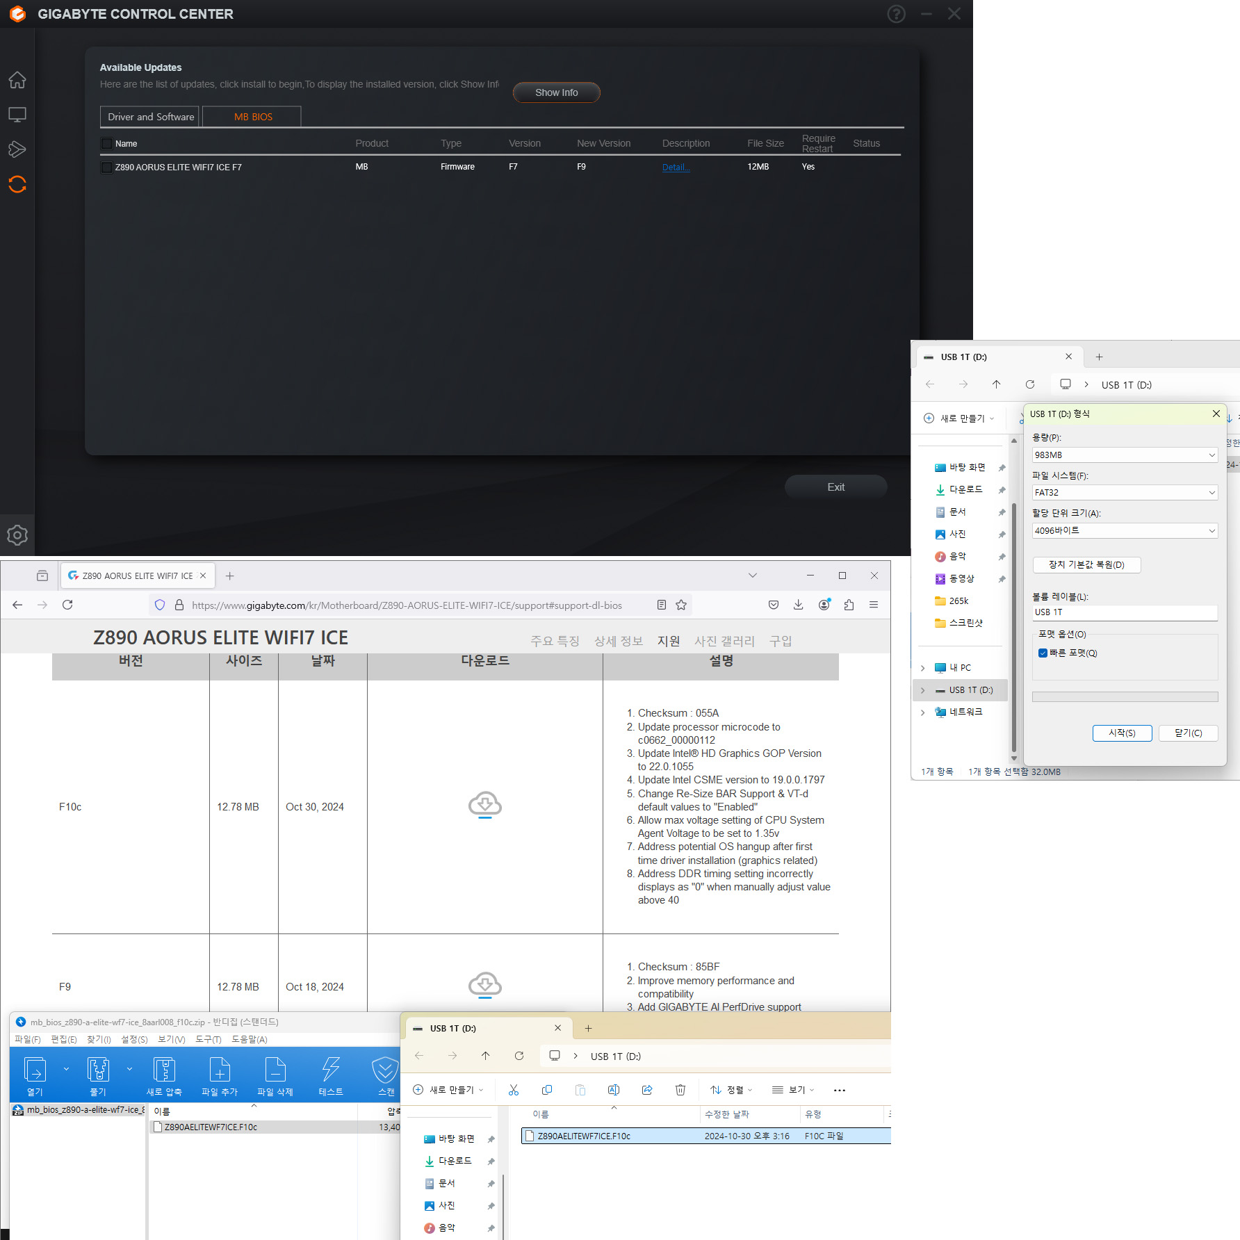The width and height of the screenshot is (1240, 1240).
Task: Select the orange update refresh sidebar icon
Action: 17,184
